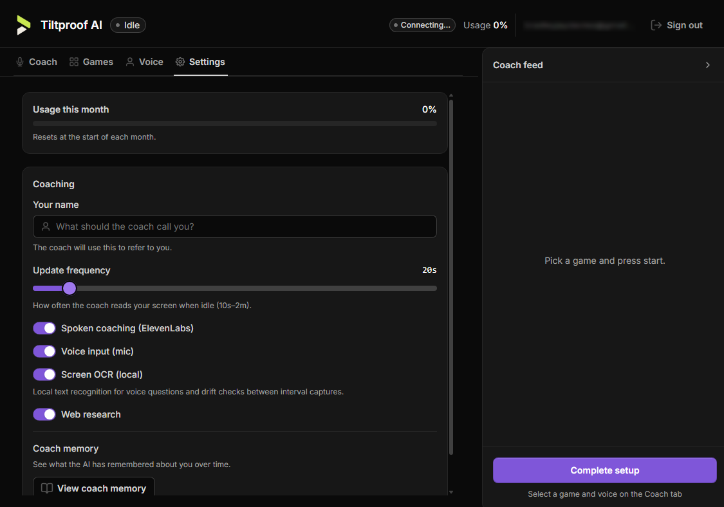The height and width of the screenshot is (507, 724).
Task: Toggle the Web research switch
Action: pyautogui.click(x=44, y=414)
